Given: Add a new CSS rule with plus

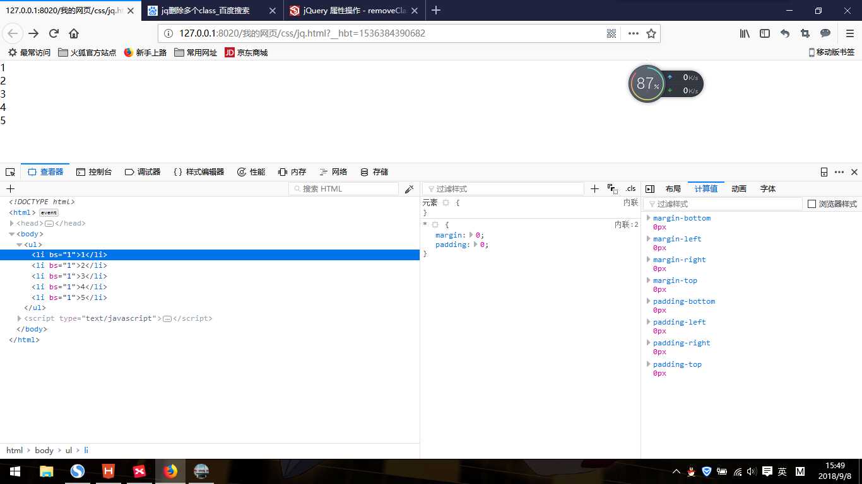Looking at the screenshot, I should tap(594, 188).
